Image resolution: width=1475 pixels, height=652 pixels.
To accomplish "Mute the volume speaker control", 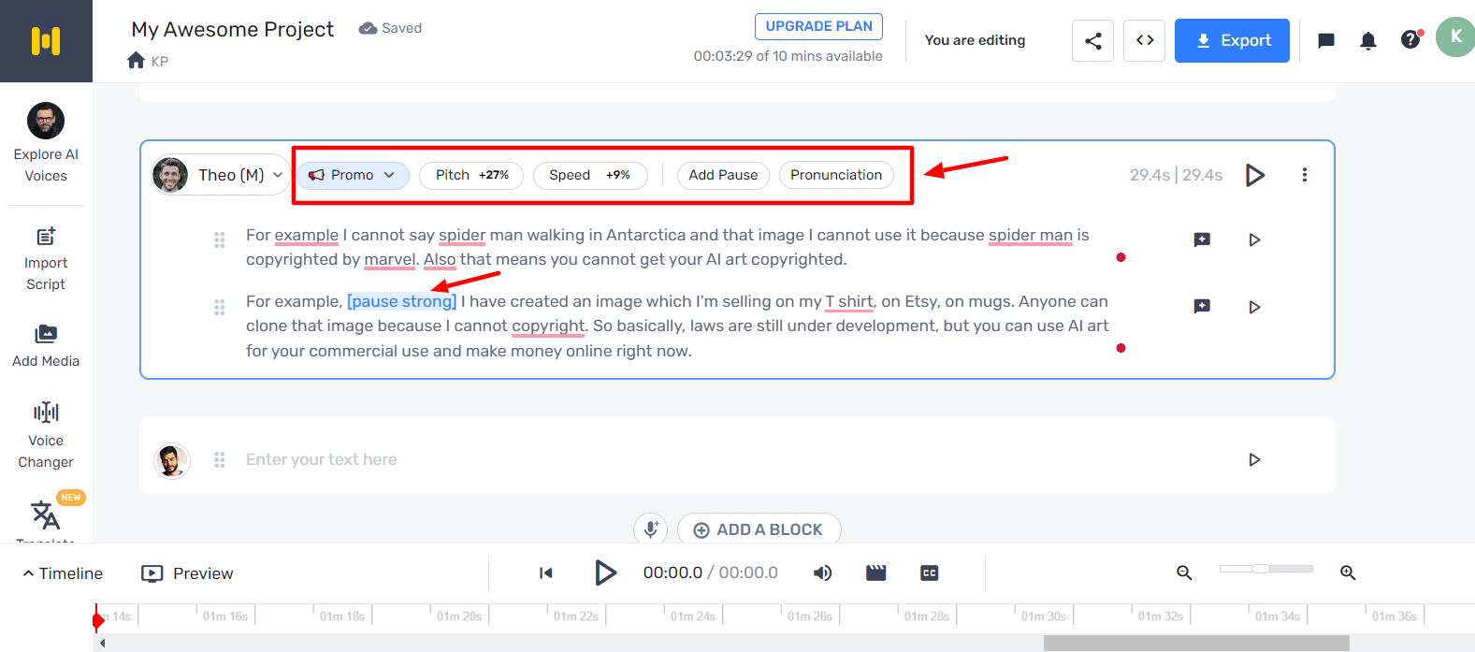I will click(822, 572).
